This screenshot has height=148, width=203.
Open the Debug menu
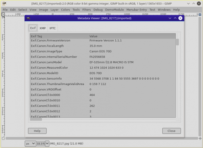(x=98, y=10)
